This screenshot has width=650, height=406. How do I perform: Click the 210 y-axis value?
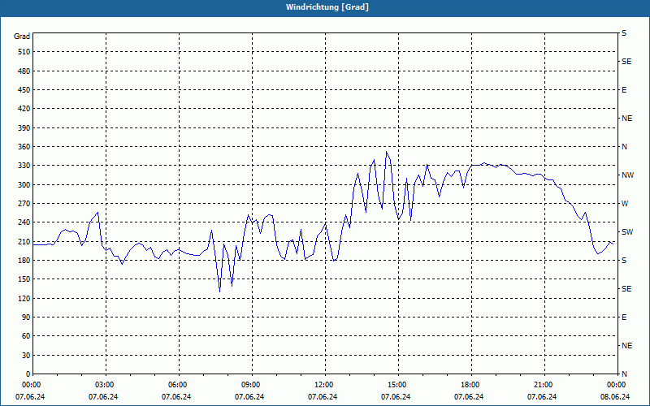click(x=24, y=241)
